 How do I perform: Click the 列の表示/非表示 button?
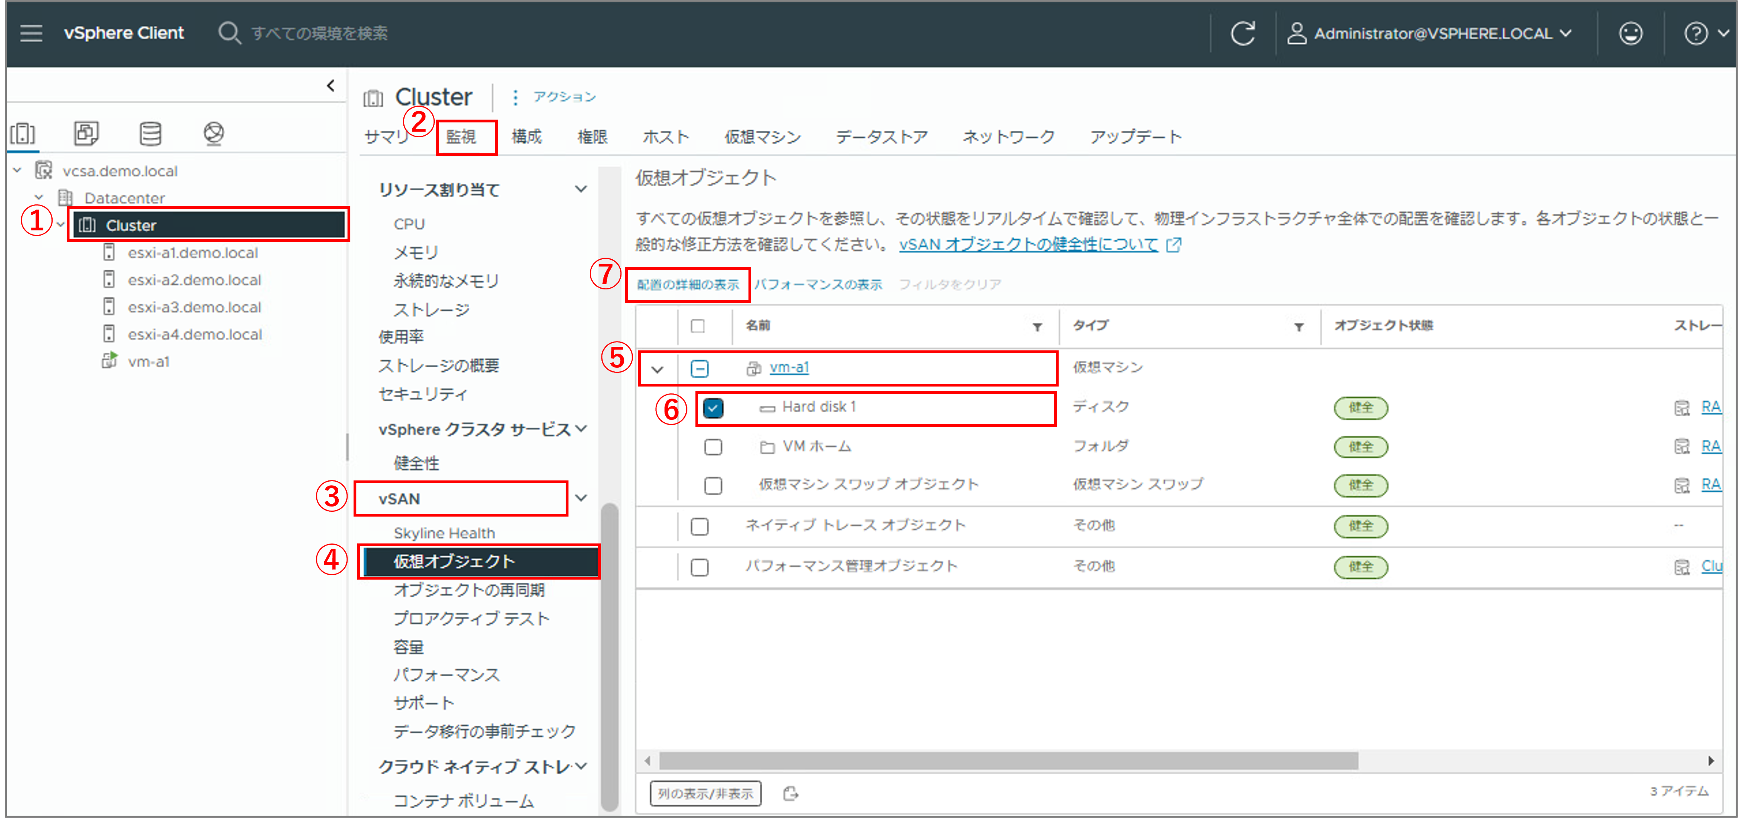click(x=705, y=793)
